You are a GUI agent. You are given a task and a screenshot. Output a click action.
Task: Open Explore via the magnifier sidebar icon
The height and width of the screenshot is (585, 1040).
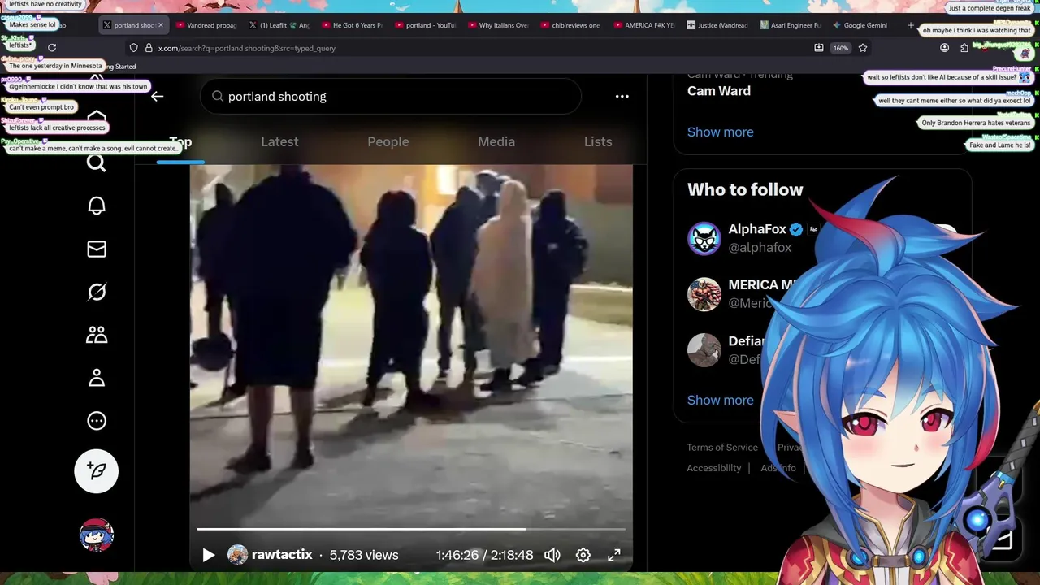click(97, 162)
